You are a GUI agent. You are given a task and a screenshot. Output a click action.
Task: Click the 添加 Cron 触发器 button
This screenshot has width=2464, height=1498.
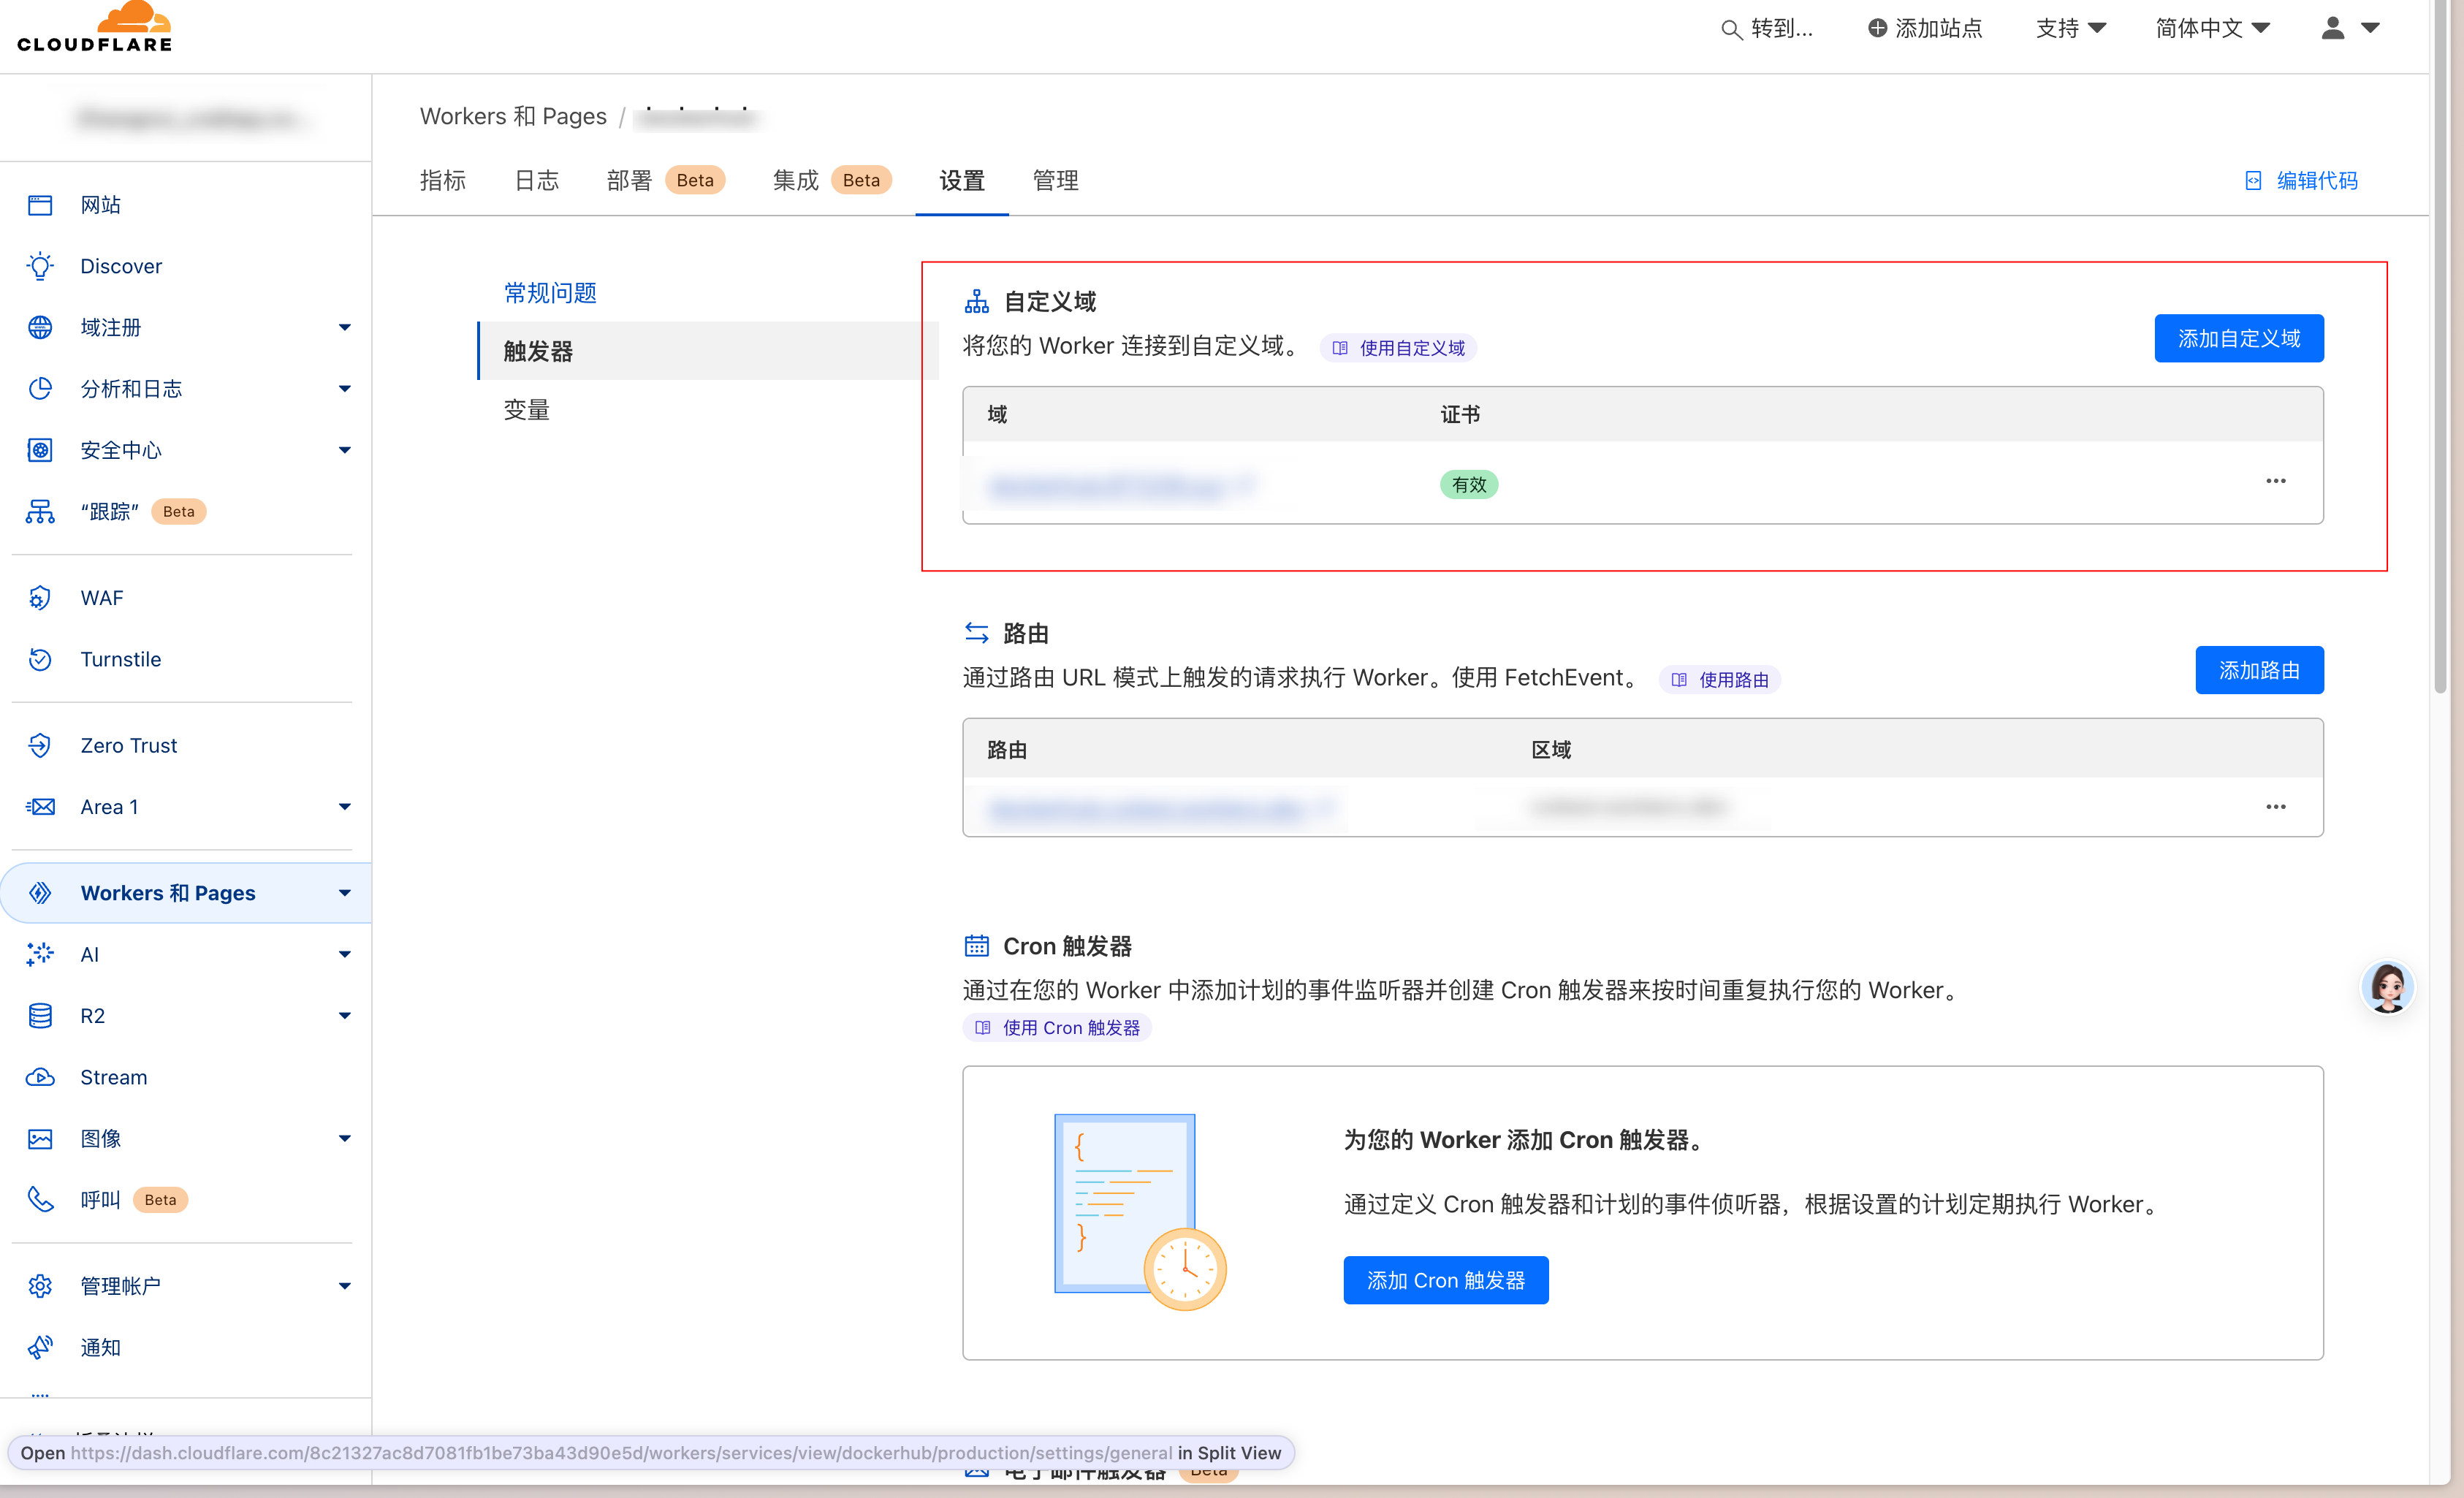1446,1280
